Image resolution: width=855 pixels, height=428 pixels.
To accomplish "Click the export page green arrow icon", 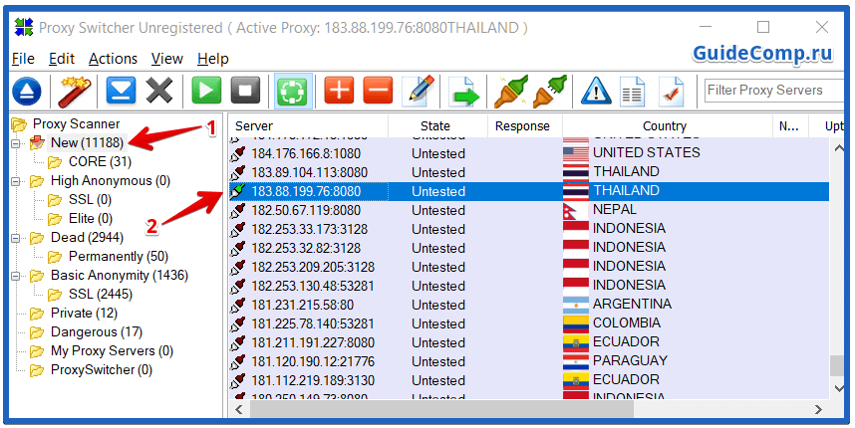I will pos(463,91).
